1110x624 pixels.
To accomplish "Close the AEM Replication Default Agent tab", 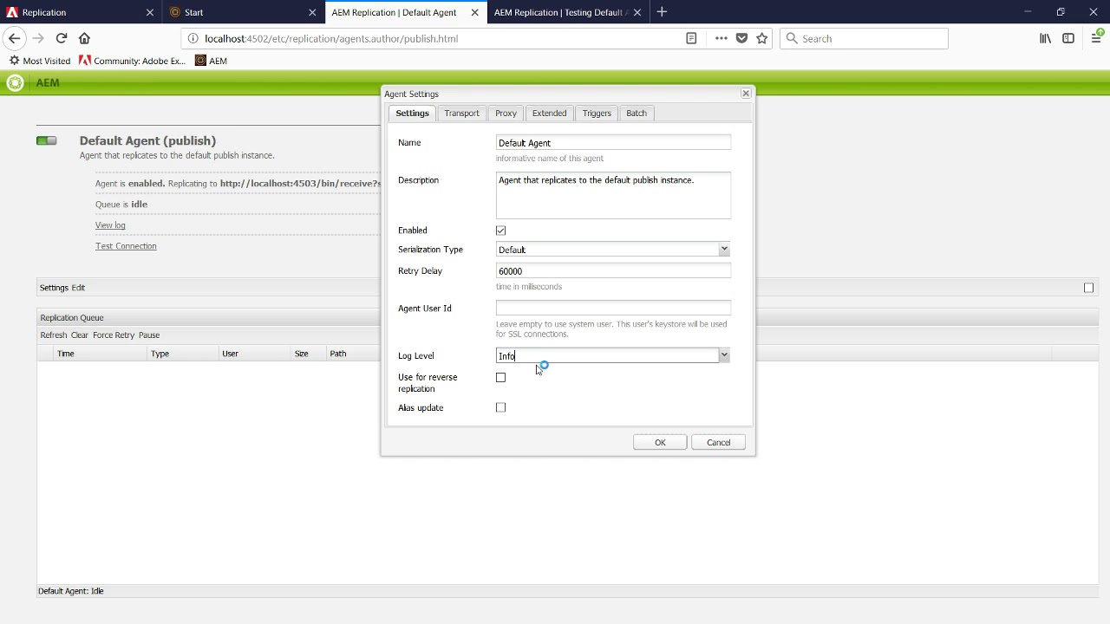I will pyautogui.click(x=474, y=12).
